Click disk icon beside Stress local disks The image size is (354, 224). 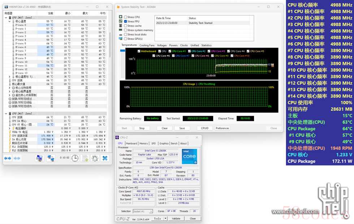point(121,35)
